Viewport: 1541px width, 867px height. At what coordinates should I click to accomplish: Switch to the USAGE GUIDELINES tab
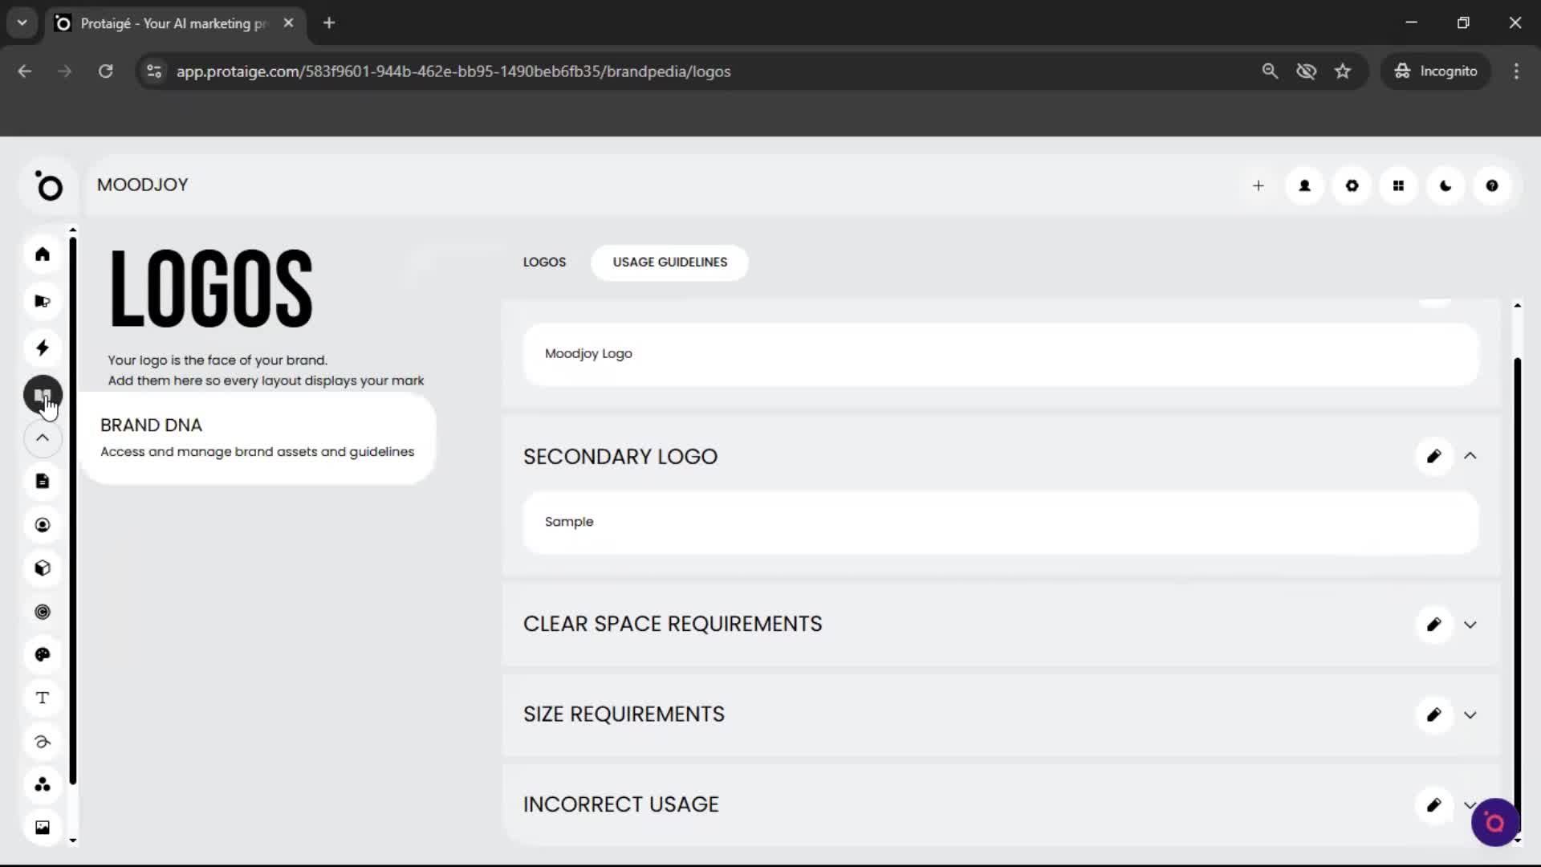tap(669, 262)
